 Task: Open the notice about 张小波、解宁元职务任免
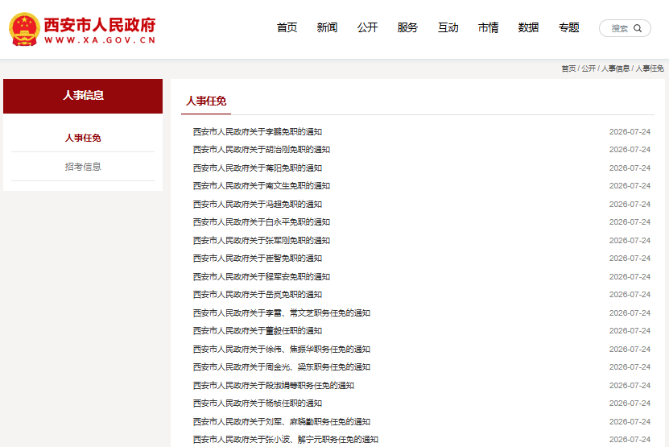coord(286,439)
